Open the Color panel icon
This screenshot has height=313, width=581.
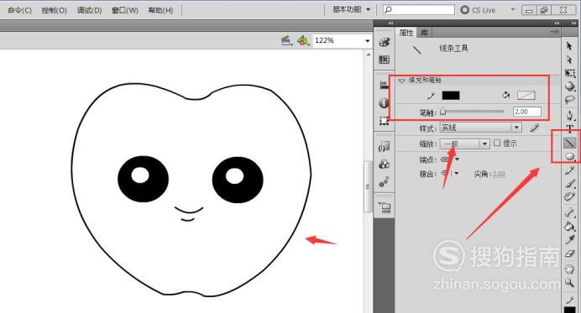385,42
